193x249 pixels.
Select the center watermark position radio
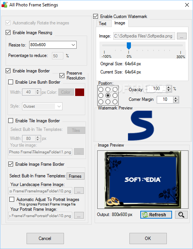coord(108,96)
